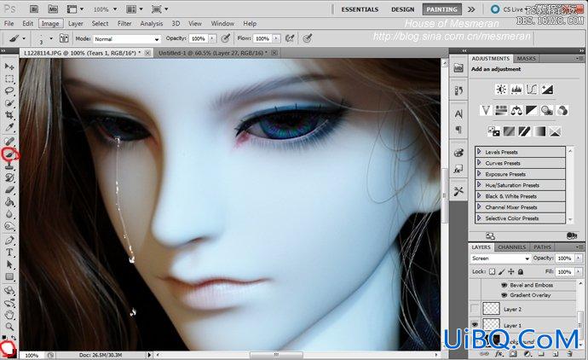Toggle lock image pixels
This screenshot has width=588, height=360.
[x=502, y=271]
